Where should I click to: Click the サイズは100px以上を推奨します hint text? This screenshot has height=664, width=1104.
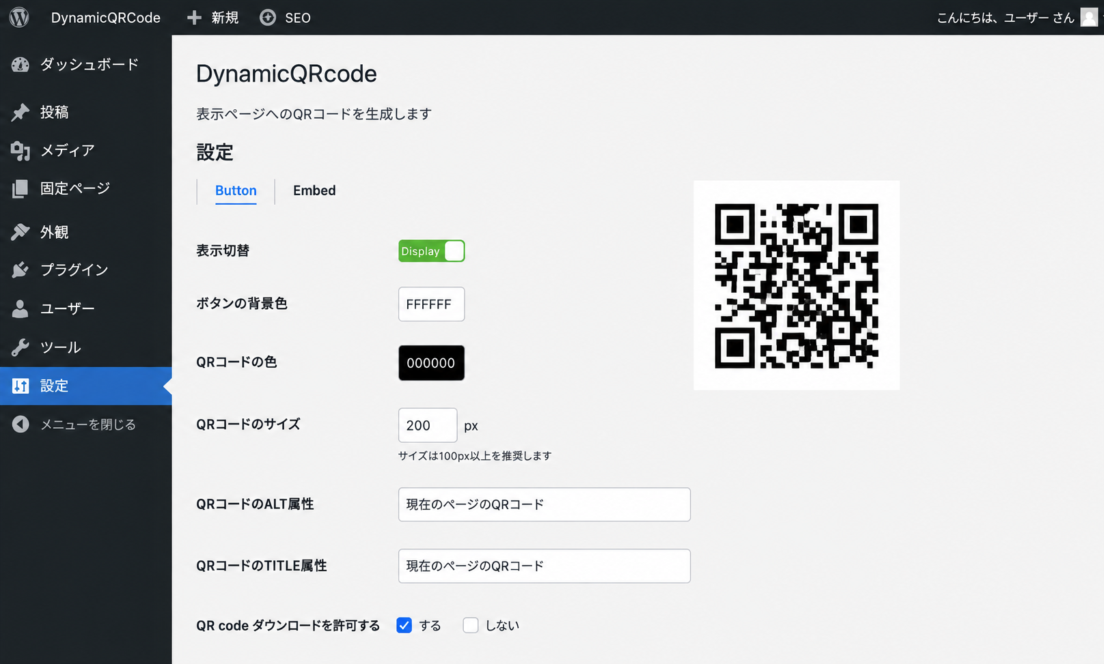(475, 456)
